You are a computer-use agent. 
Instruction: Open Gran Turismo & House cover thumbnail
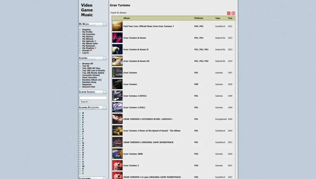[x=117, y=38]
